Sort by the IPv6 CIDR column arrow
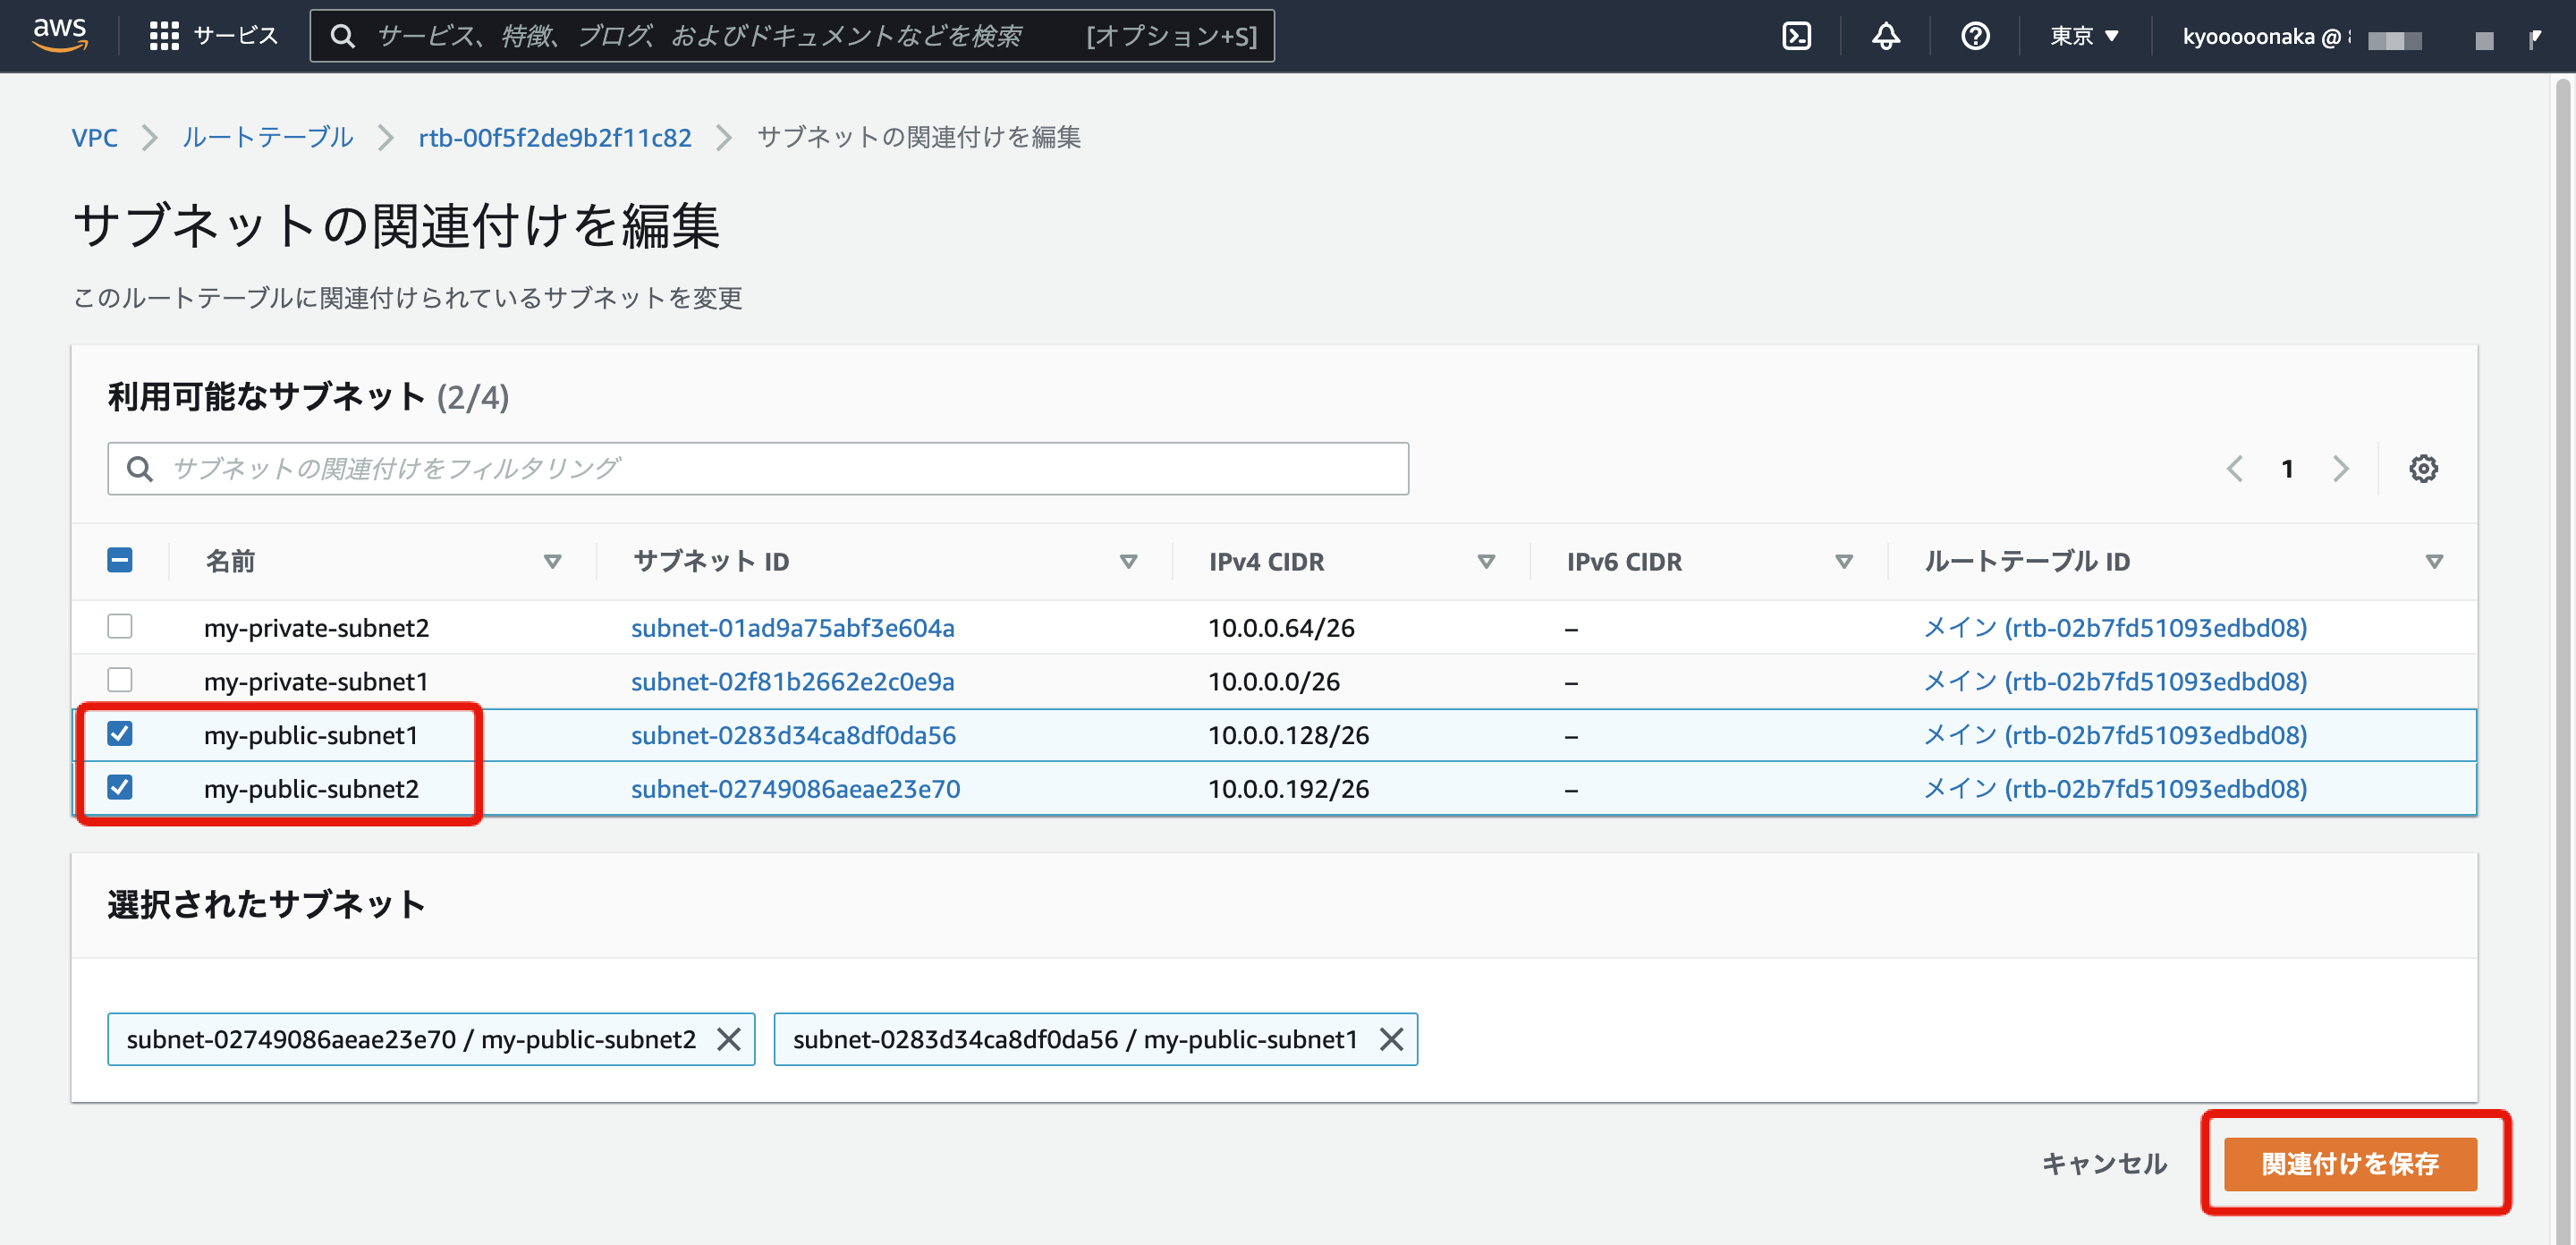The image size is (2576, 1245). (1844, 562)
